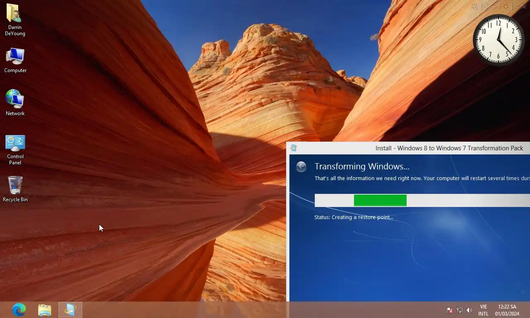Screen dimensions: 530x318
Task: Click the VIE INTL input language indicator
Action: point(483,310)
